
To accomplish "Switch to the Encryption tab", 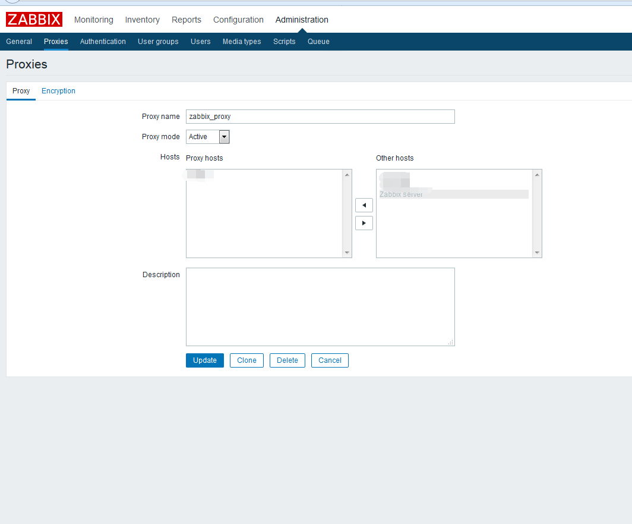I will click(x=58, y=91).
